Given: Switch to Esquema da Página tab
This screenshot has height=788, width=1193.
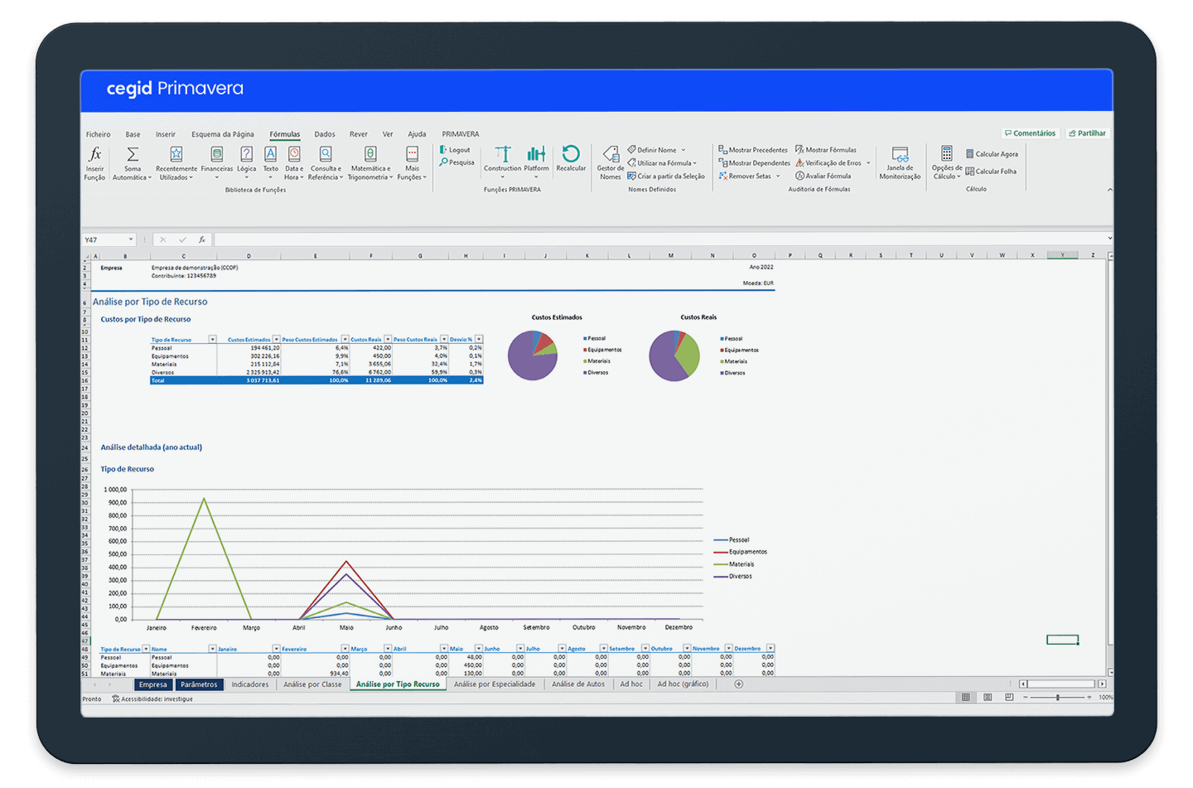Looking at the screenshot, I should [x=223, y=134].
